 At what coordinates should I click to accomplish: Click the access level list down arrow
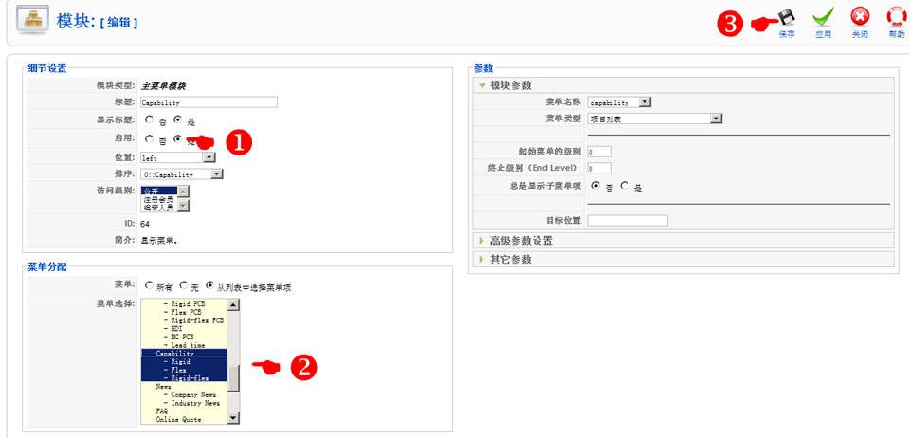[183, 206]
